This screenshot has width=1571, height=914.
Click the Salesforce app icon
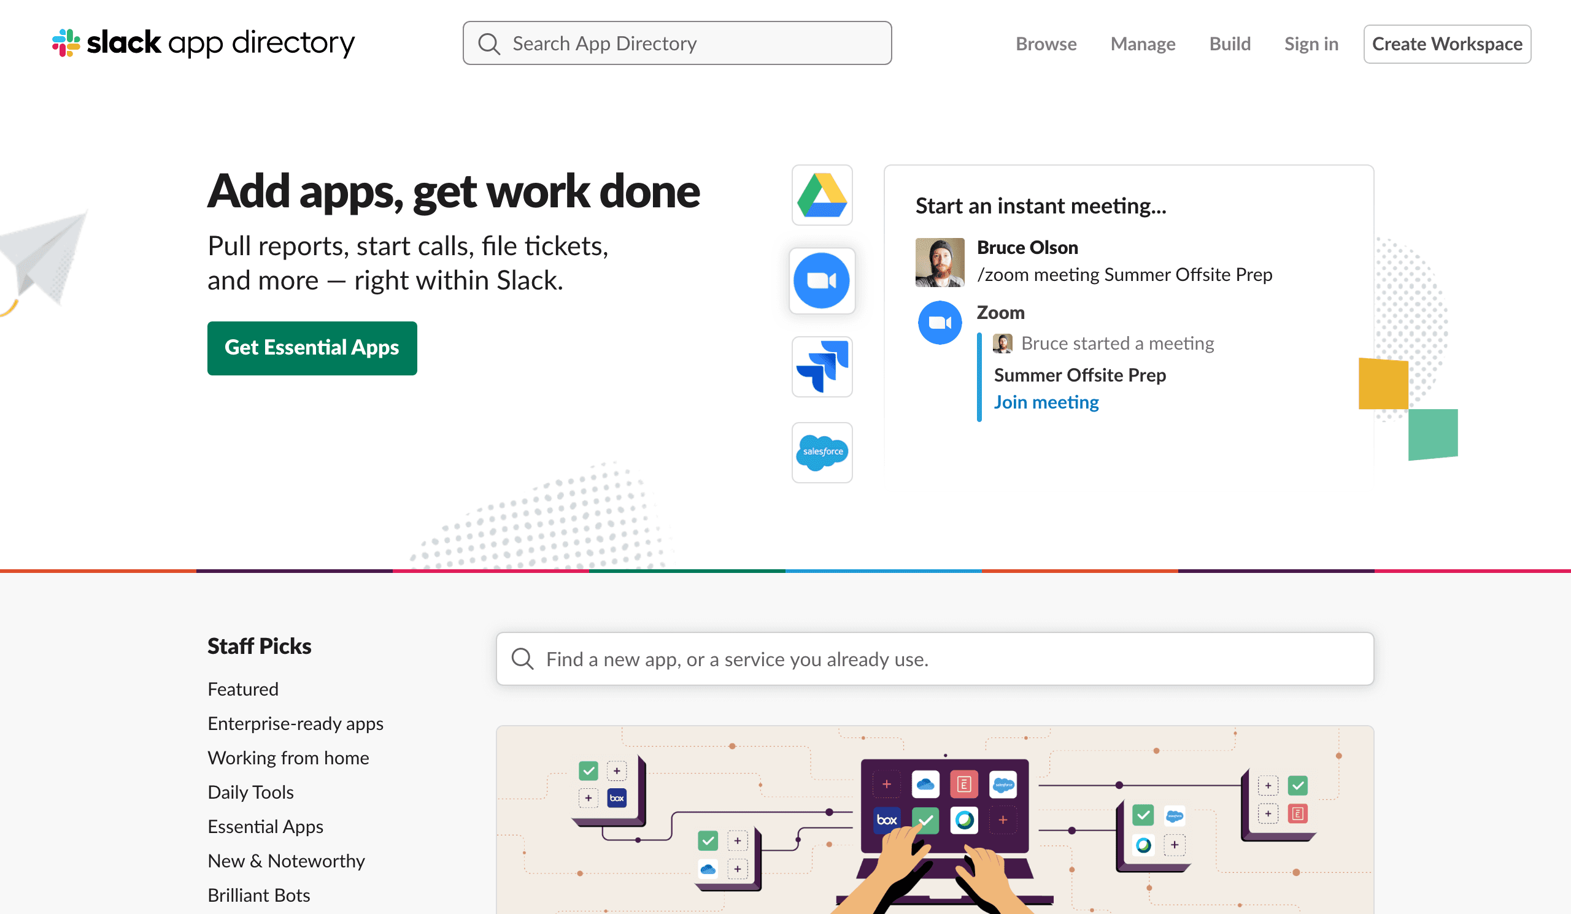[822, 451]
